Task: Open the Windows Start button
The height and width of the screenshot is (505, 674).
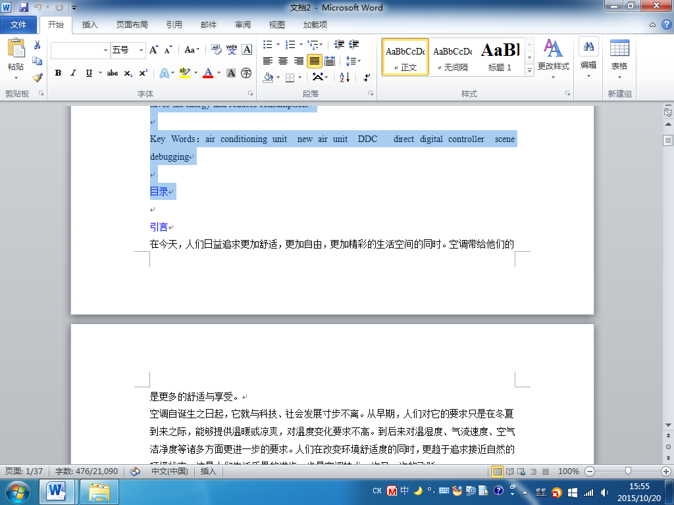Action: (x=18, y=492)
